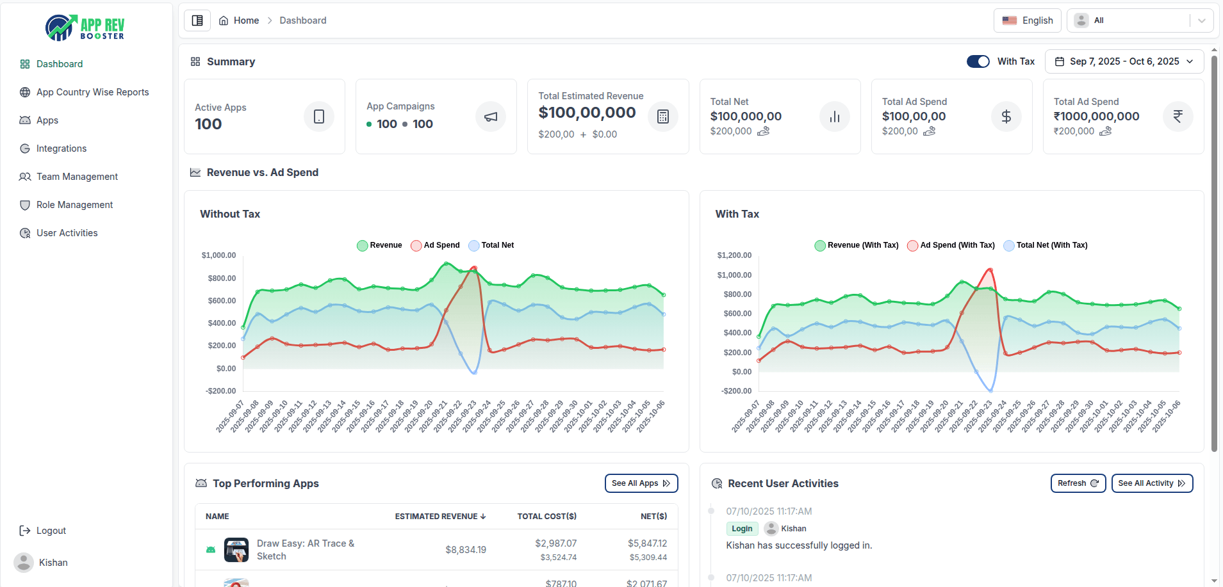The image size is (1223, 587).
Task: Click the Home breadcrumb icon
Action: (224, 20)
